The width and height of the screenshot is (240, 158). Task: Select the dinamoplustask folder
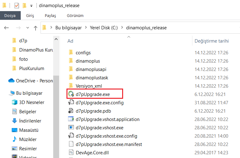pos(92,78)
